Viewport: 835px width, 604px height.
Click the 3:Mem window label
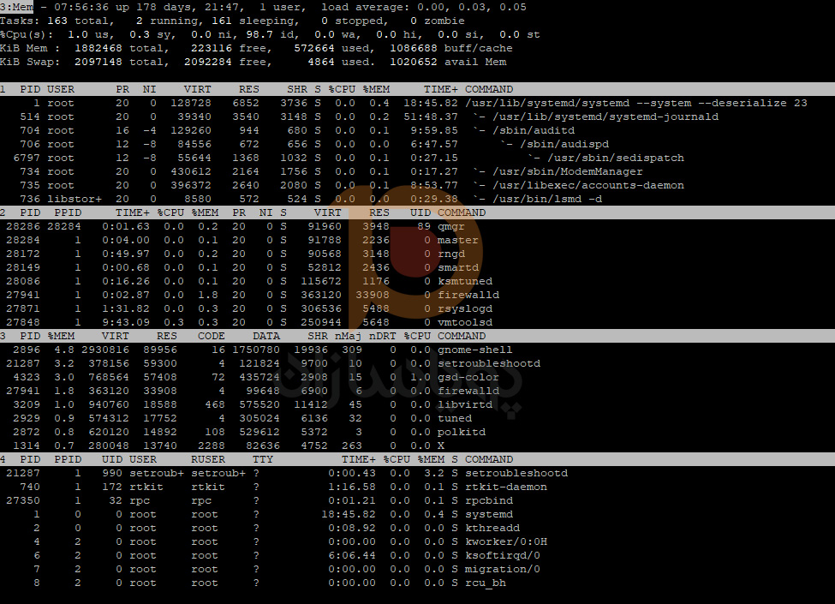click(17, 7)
